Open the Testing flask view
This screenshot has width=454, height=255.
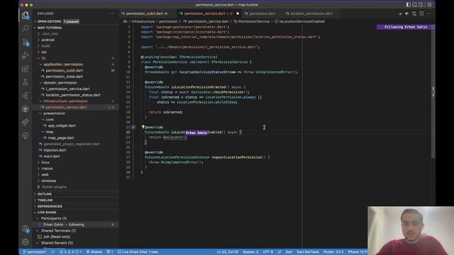[26, 82]
